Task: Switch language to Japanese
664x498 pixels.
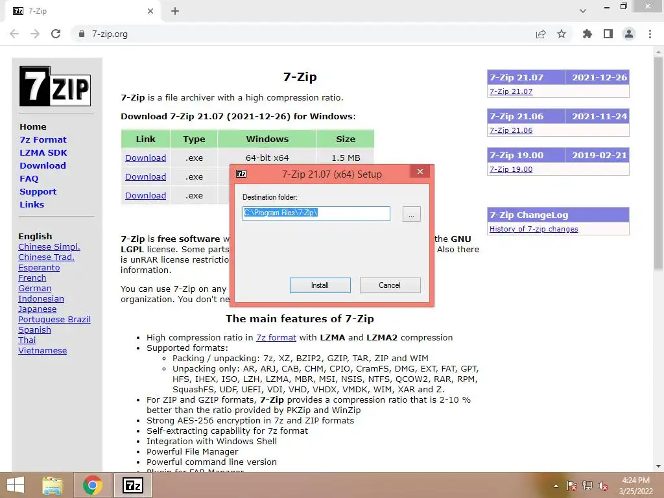Action: [x=37, y=309]
